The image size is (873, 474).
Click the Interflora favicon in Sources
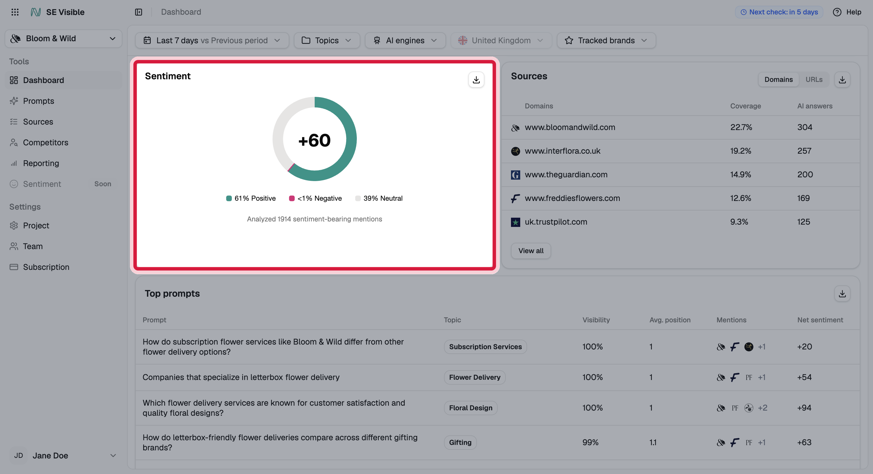pos(516,151)
